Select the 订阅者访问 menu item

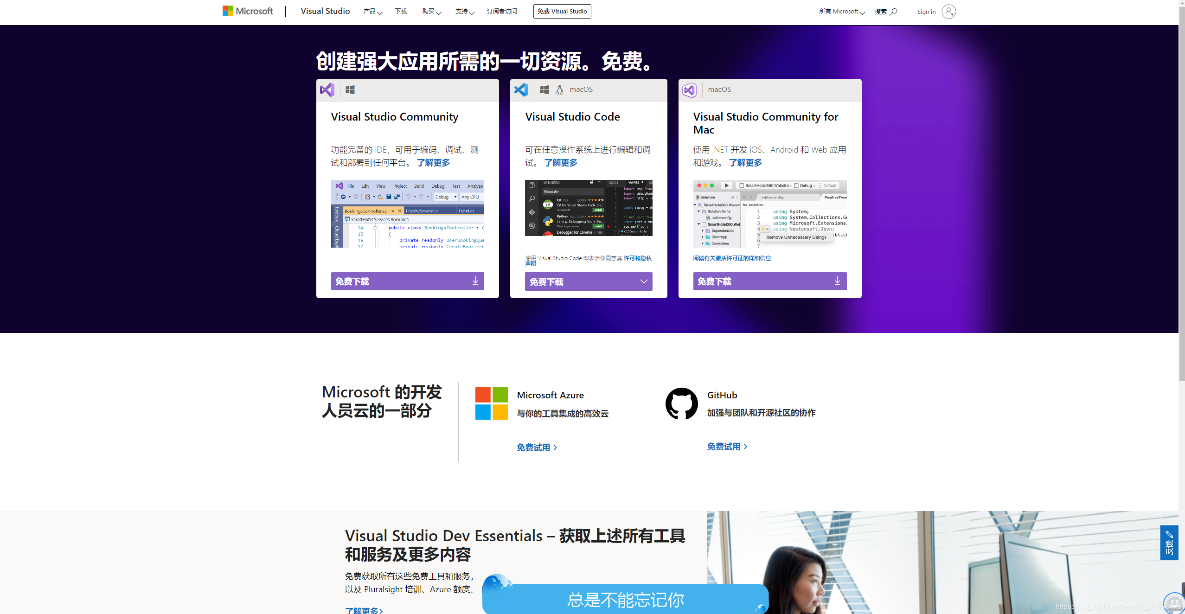tap(501, 11)
